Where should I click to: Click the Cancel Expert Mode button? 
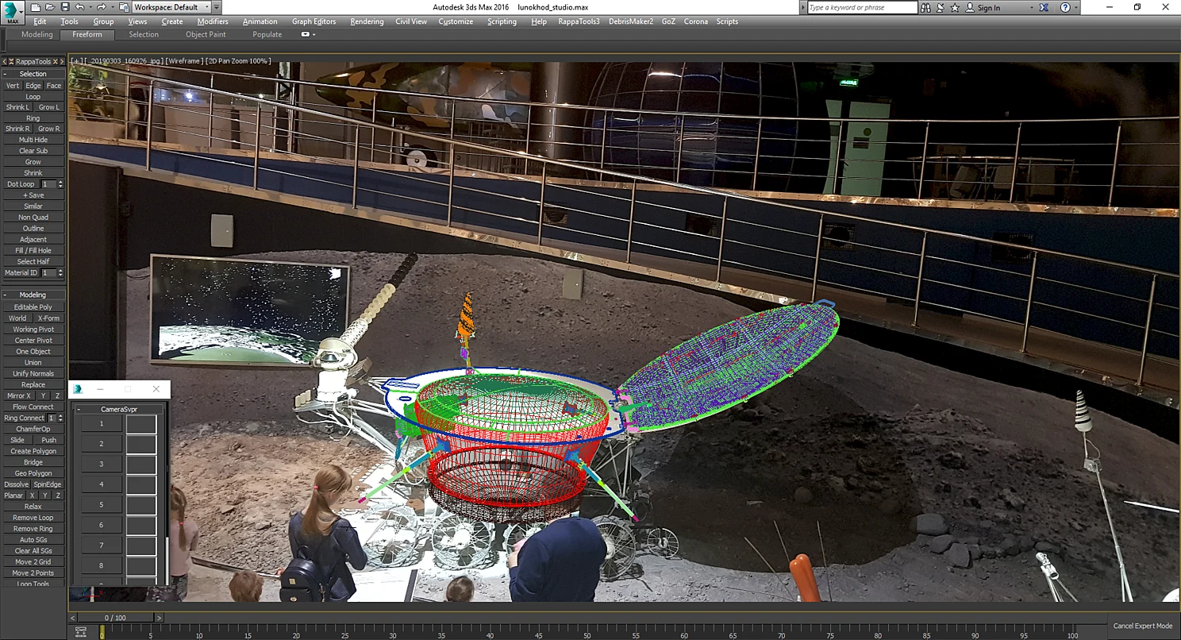pyautogui.click(x=1143, y=626)
